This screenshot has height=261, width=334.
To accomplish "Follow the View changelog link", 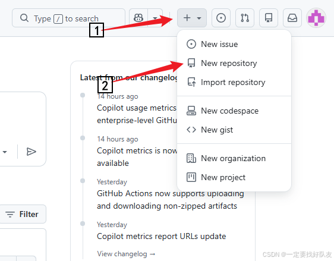I will point(126,254).
